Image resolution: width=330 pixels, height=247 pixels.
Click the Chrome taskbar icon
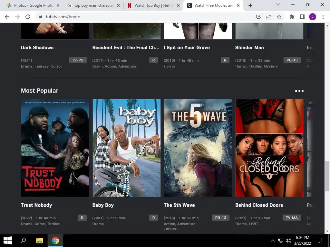(x=55, y=241)
